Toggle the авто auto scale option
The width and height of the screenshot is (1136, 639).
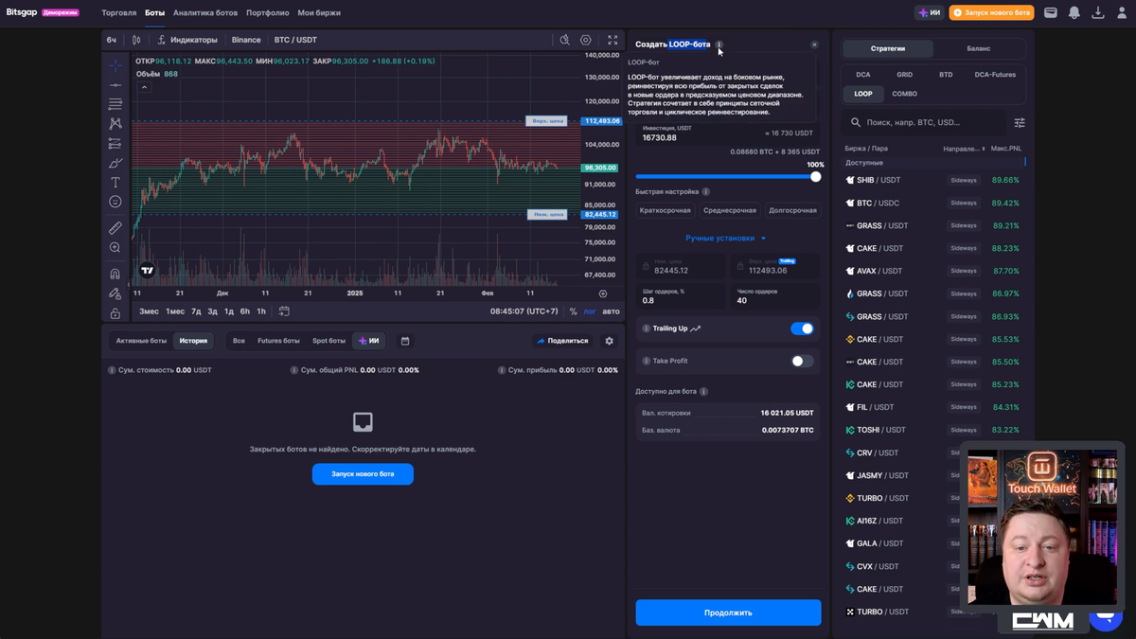(x=612, y=311)
